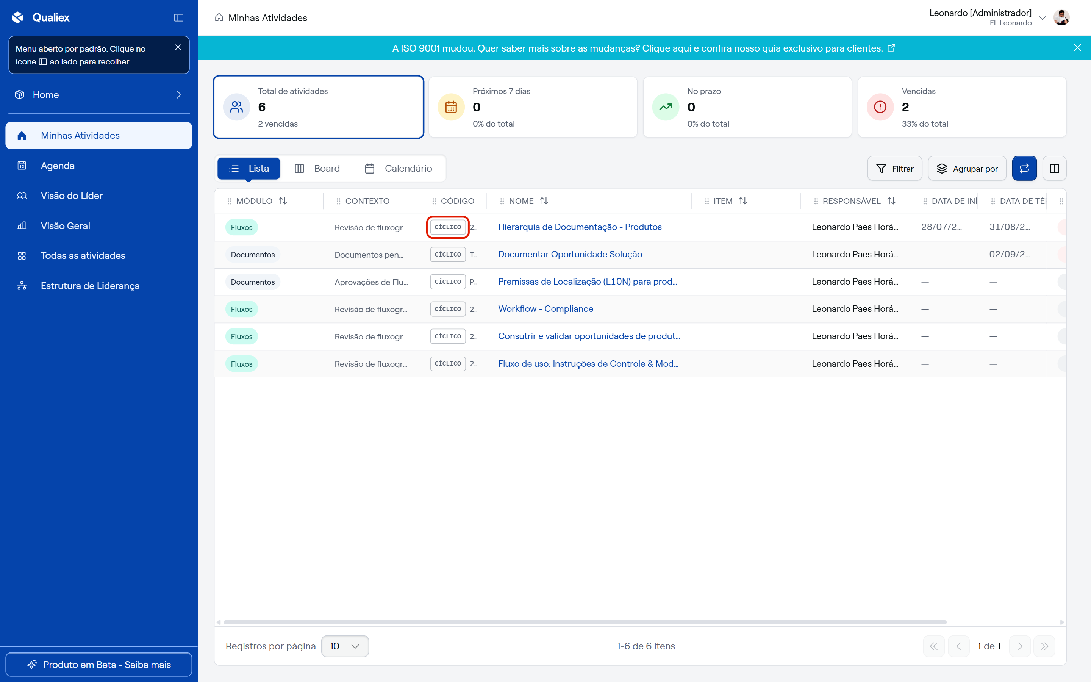The height and width of the screenshot is (682, 1091).
Task: Open the Registros por página dropdown
Action: coord(345,646)
